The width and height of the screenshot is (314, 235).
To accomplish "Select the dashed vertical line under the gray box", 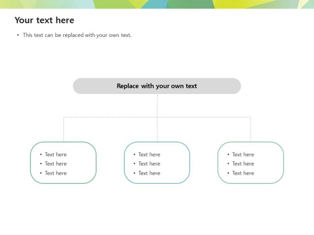I will [x=157, y=105].
